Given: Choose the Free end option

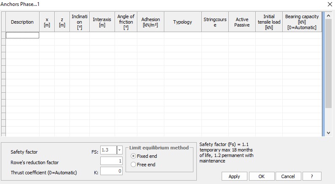Looking at the screenshot, I should [134, 165].
